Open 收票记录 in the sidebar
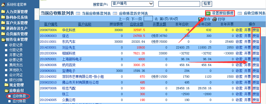Image resolution: width=266 pixels, height=104 pixels. 16,60
